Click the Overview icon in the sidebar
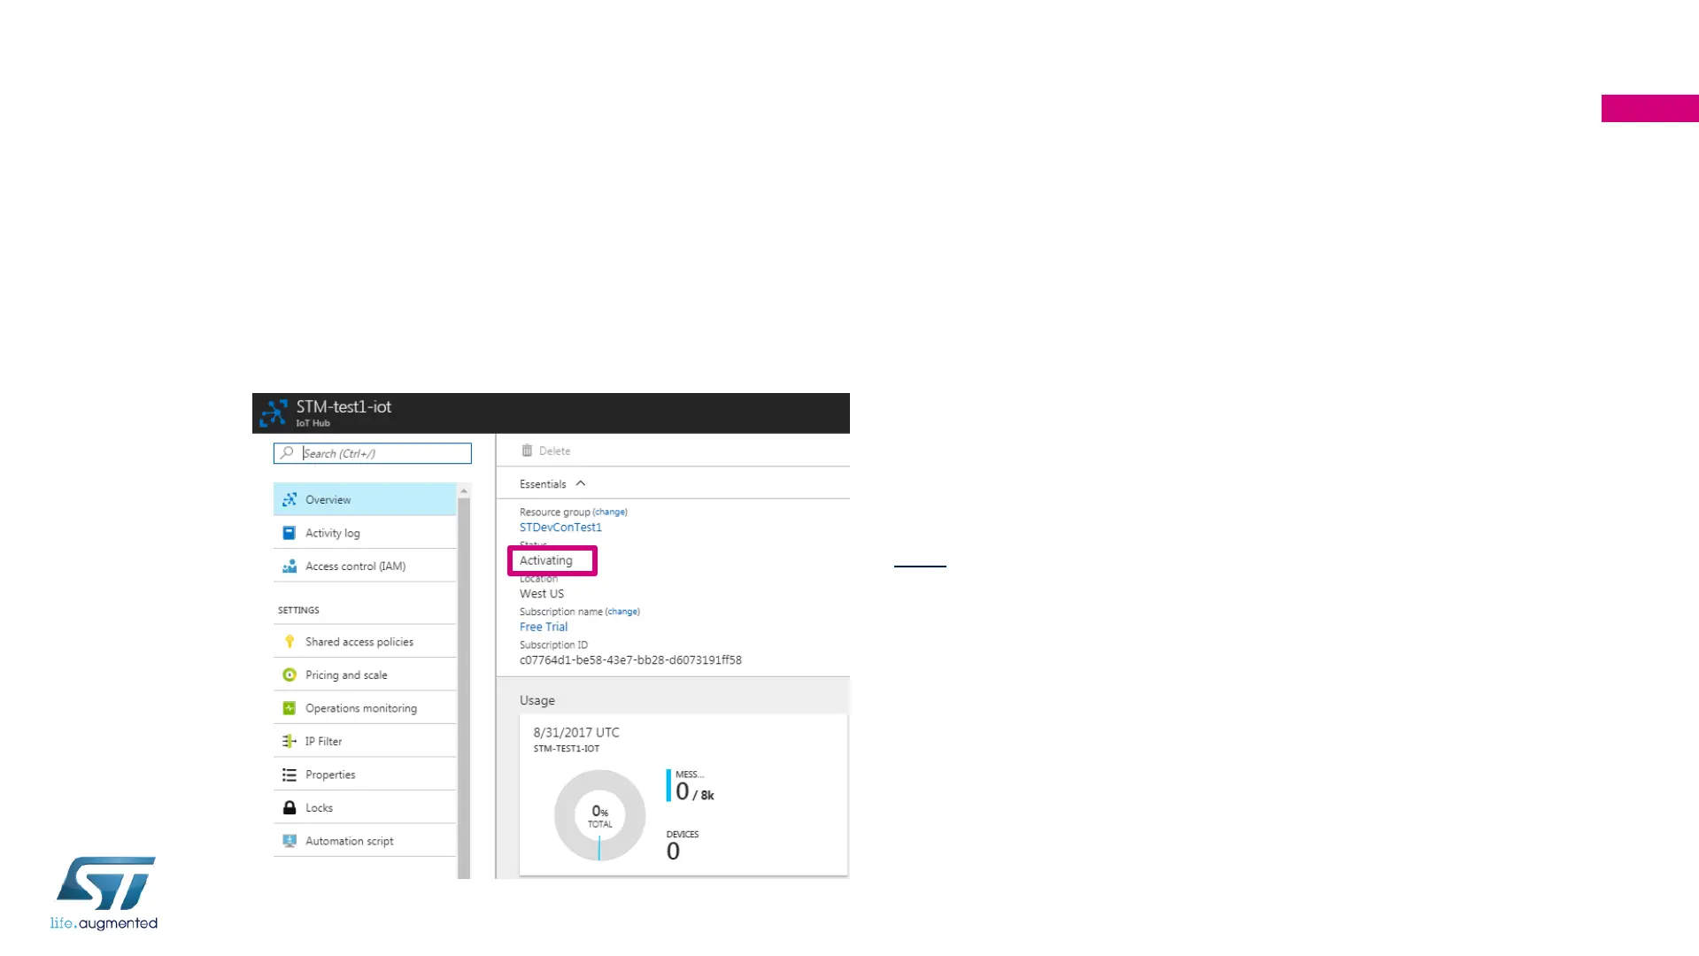Screen dimensions: 1699x956 [290, 499]
